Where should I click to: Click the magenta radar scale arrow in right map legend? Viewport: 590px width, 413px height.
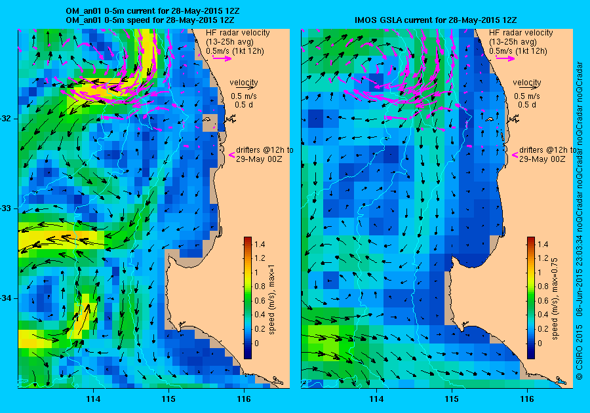(x=505, y=58)
